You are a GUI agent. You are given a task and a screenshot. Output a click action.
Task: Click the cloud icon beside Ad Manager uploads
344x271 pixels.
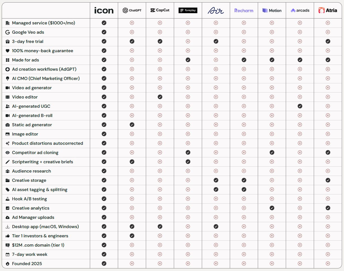[8, 217]
